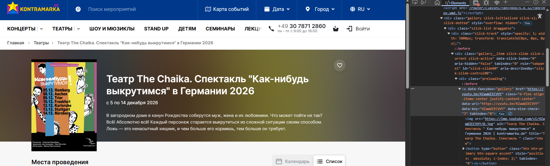Click the login arrow icon beside 'Войти'
550x166 pixels.
[349, 29]
